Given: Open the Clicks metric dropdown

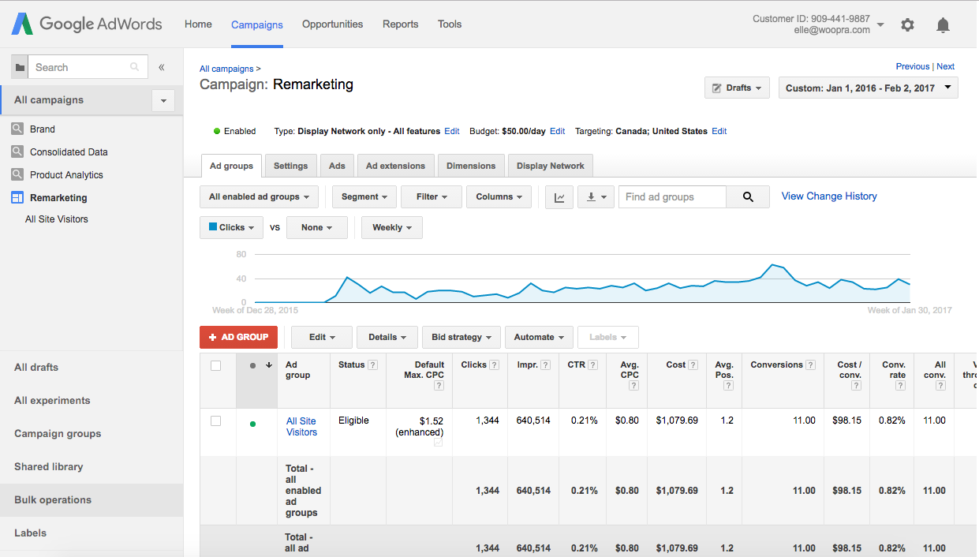Looking at the screenshot, I should click(231, 227).
